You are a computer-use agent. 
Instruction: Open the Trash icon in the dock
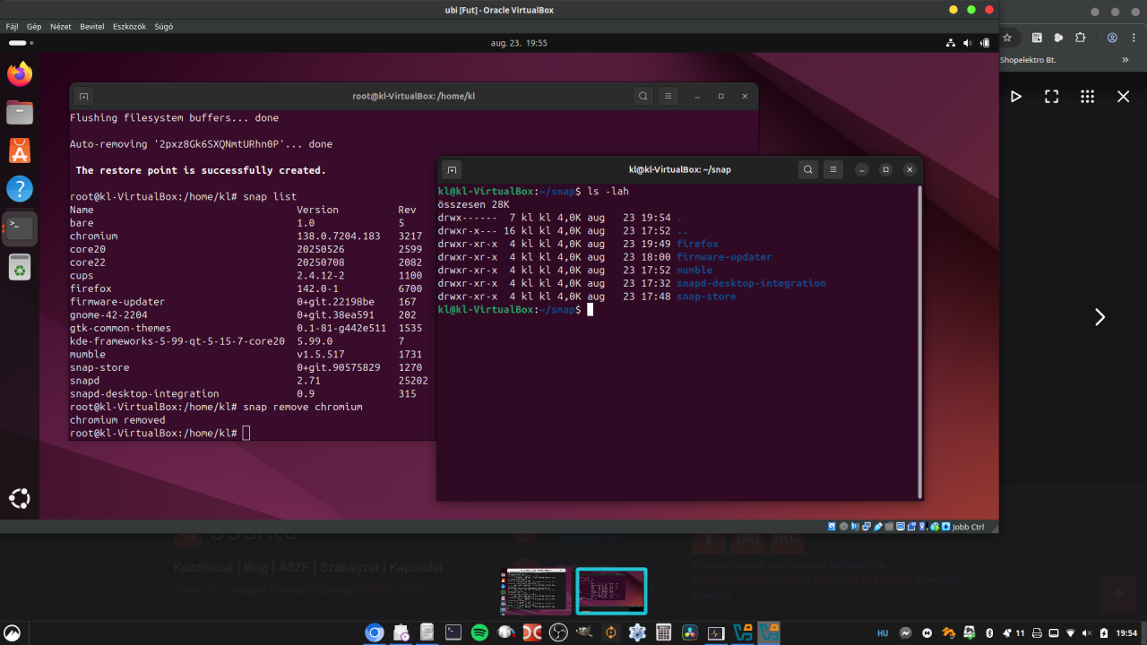pyautogui.click(x=20, y=267)
